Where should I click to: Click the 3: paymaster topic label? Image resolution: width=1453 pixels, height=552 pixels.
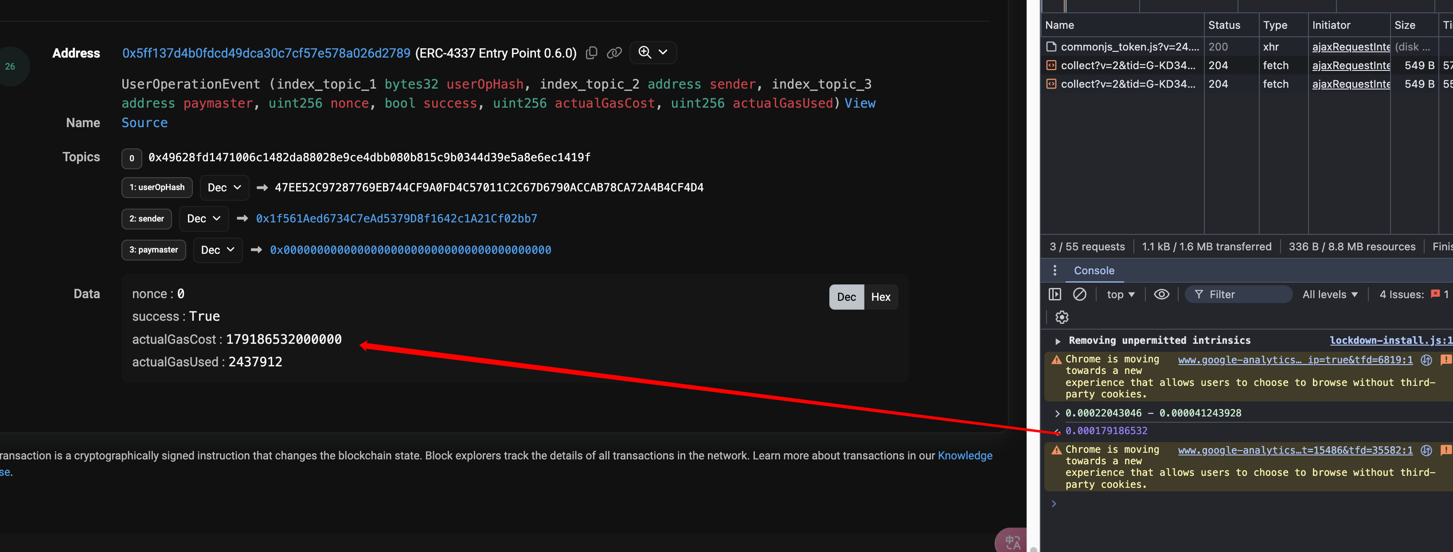[x=153, y=250]
